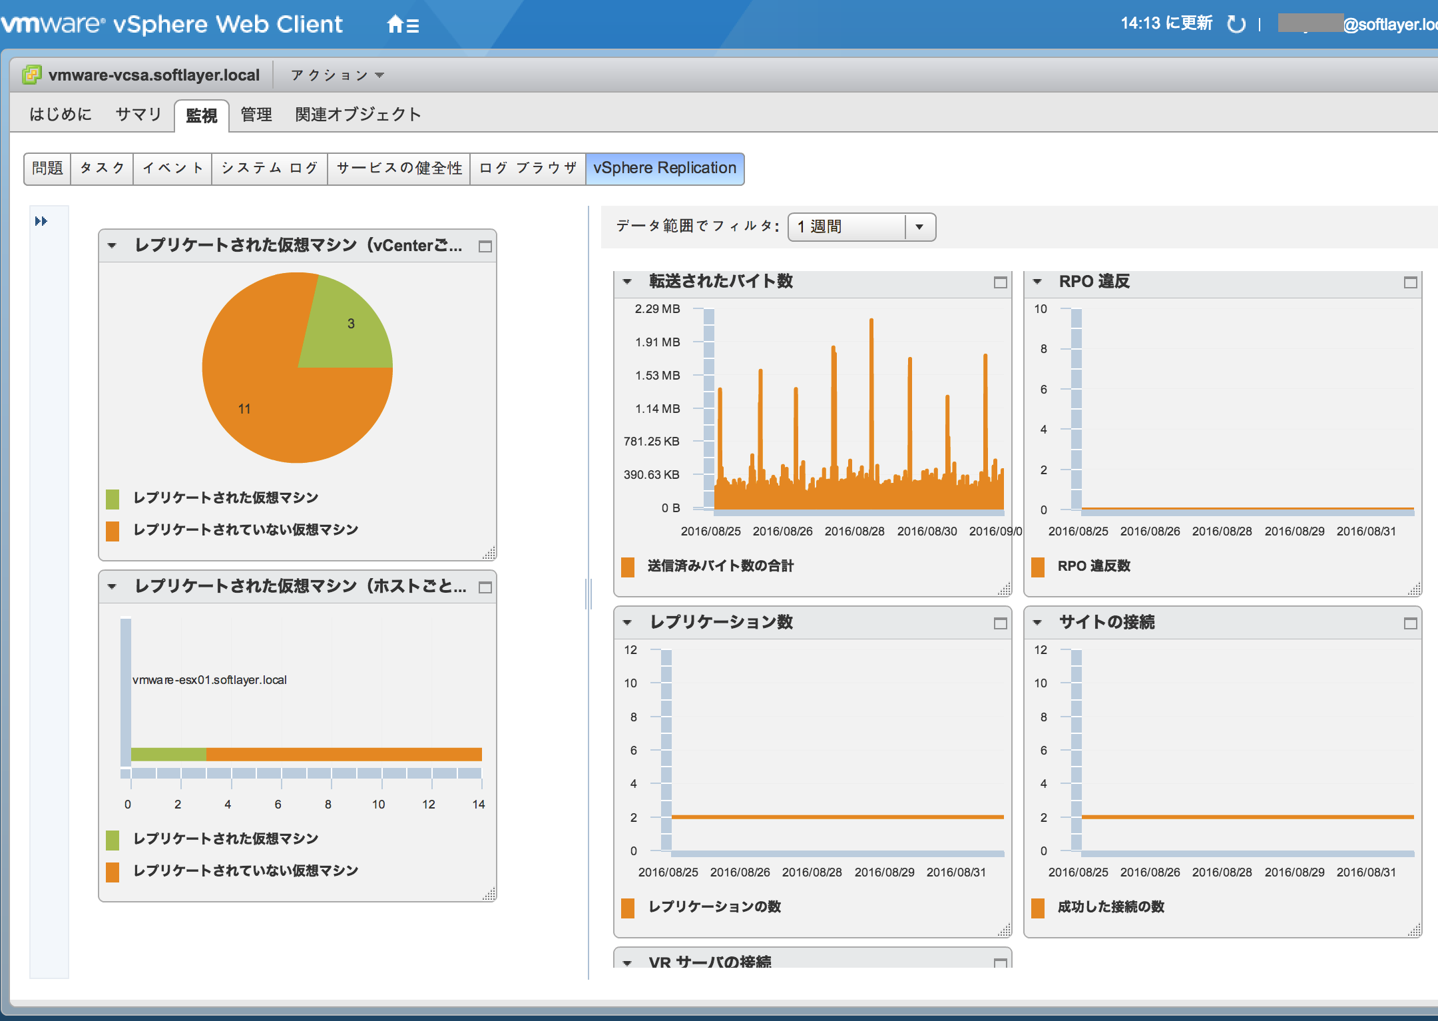Open the 1 週間 data range dropdown
The height and width of the screenshot is (1021, 1438).
point(920,226)
